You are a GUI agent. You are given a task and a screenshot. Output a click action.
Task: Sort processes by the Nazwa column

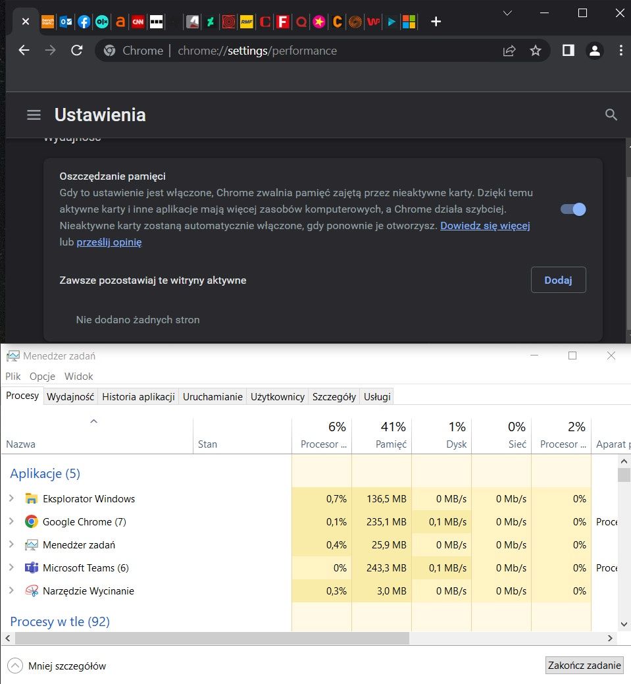click(97, 435)
